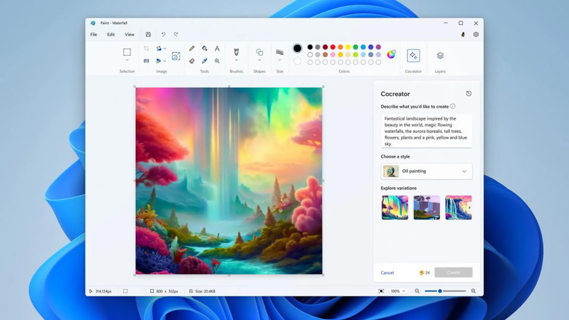
Task: Click the zoom slider handle
Action: [x=440, y=291]
